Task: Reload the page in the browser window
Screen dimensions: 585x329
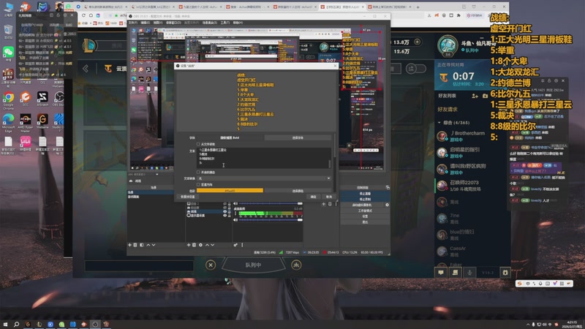Action: click(83, 15)
